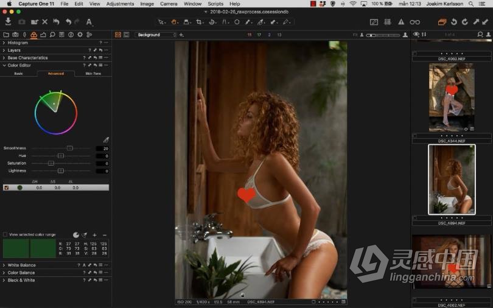Click the Import images icon in the toolbar
This screenshot has height=308, width=493.
click(x=8, y=21)
